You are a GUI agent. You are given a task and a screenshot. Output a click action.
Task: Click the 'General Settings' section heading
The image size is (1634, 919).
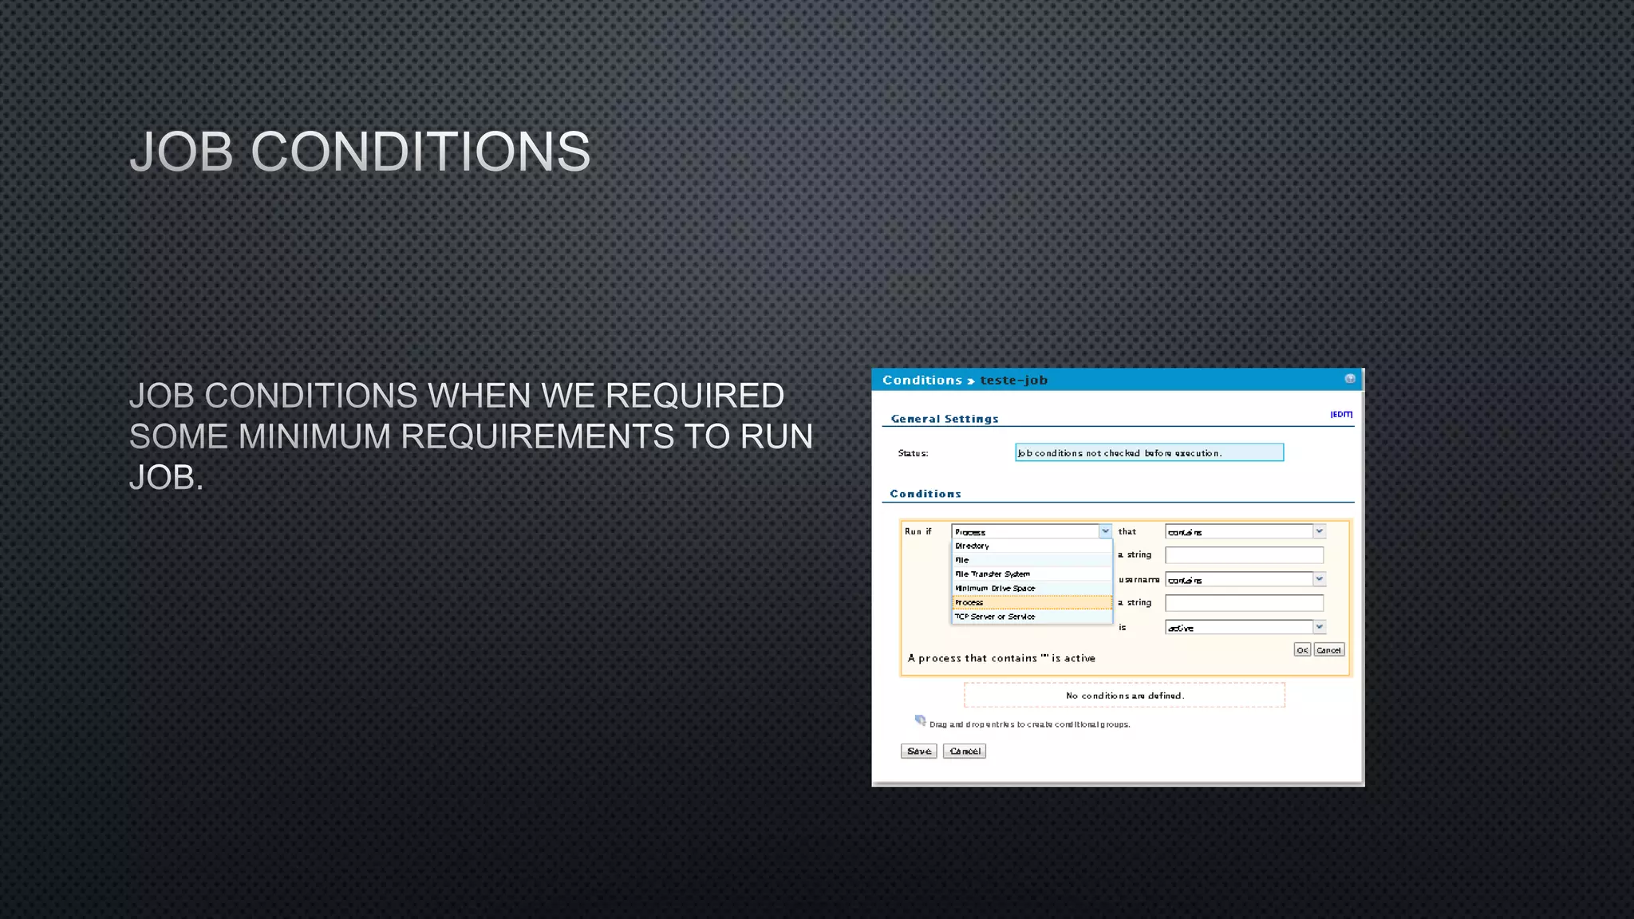pyautogui.click(x=945, y=419)
